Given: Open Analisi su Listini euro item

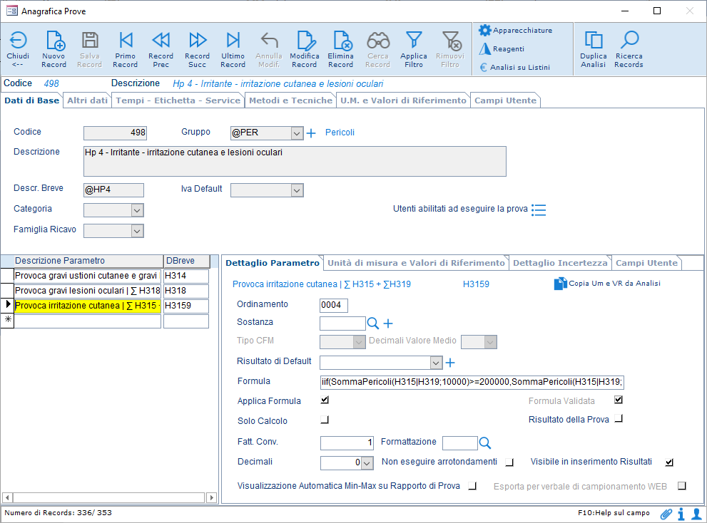Looking at the screenshot, I should (x=514, y=67).
